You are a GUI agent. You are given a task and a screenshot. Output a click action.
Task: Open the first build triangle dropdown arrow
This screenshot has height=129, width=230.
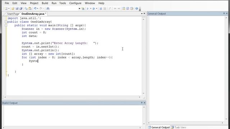tap(91, 9)
